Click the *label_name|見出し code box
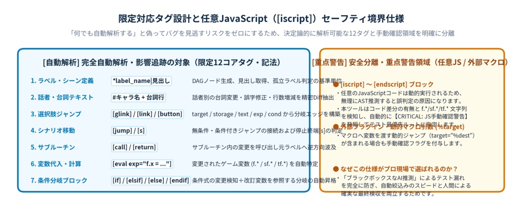Image resolution: width=522 pixels, height=213 pixels. pos(142,81)
